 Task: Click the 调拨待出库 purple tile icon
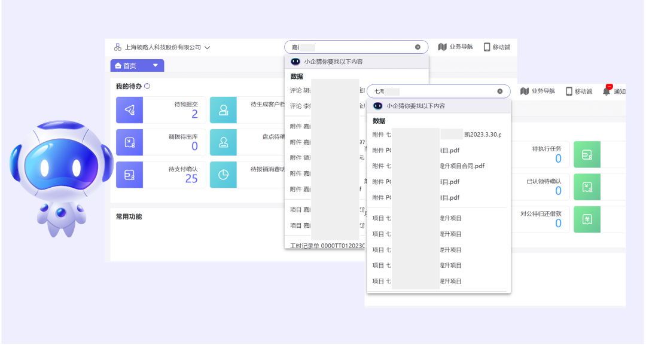pyautogui.click(x=130, y=142)
